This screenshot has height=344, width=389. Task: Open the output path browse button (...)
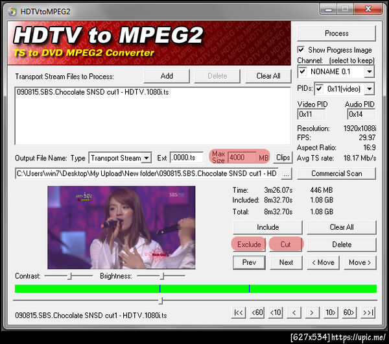pos(287,173)
